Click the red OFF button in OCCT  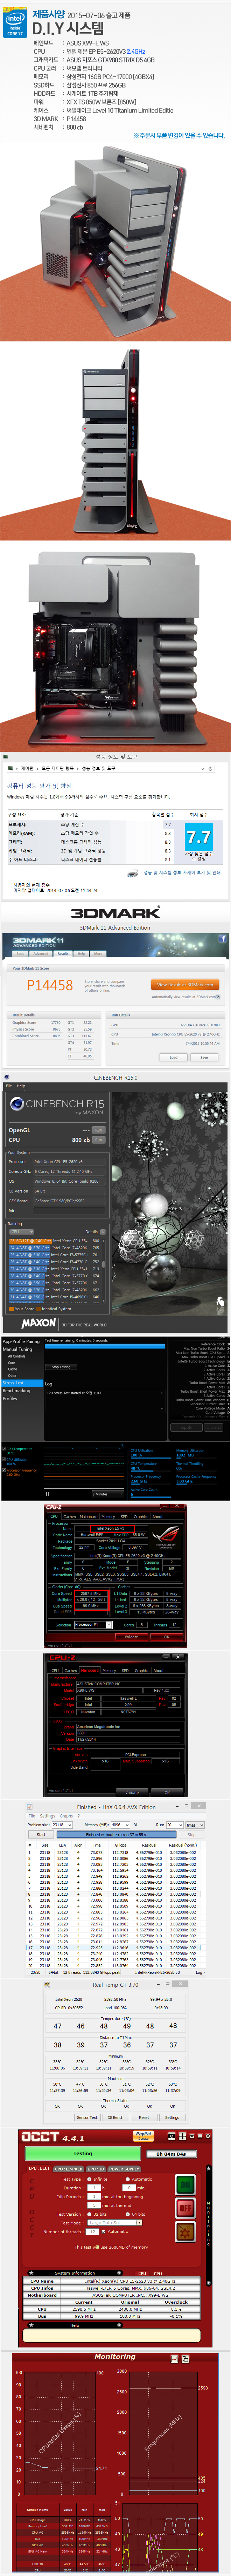[x=185, y=2208]
